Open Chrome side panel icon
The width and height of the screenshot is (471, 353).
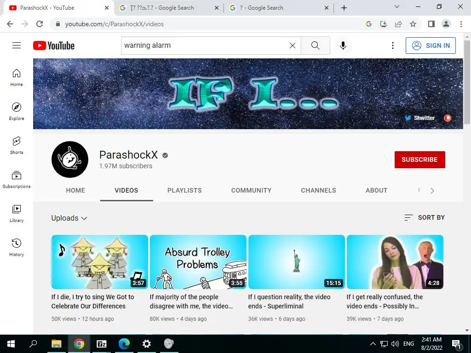[x=431, y=24]
